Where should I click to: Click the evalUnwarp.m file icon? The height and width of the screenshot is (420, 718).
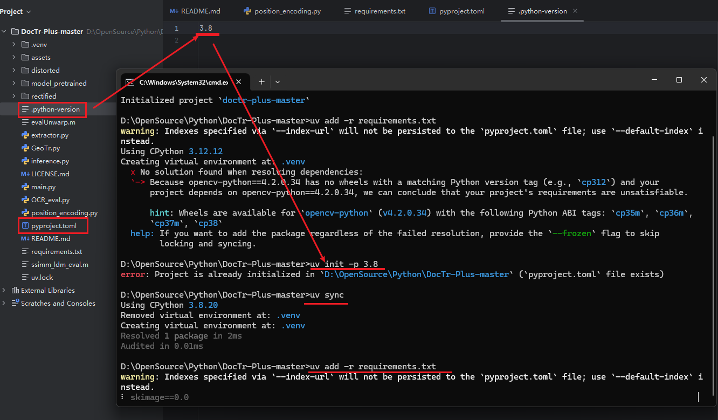(x=25, y=122)
